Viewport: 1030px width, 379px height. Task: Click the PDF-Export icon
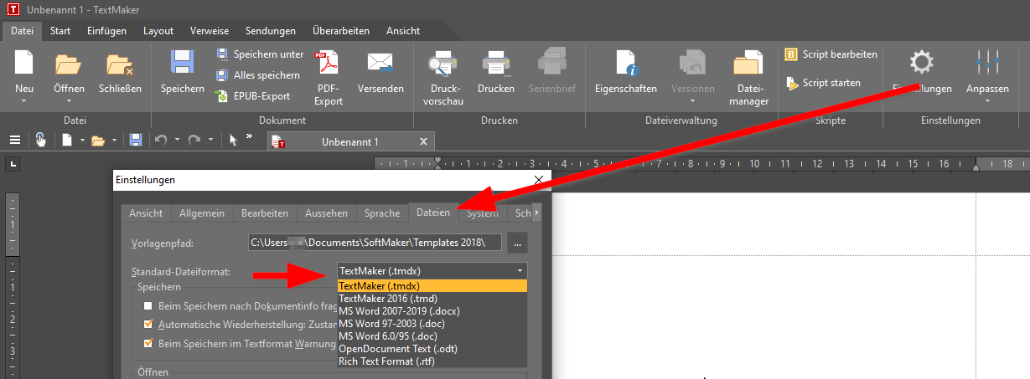[x=329, y=66]
